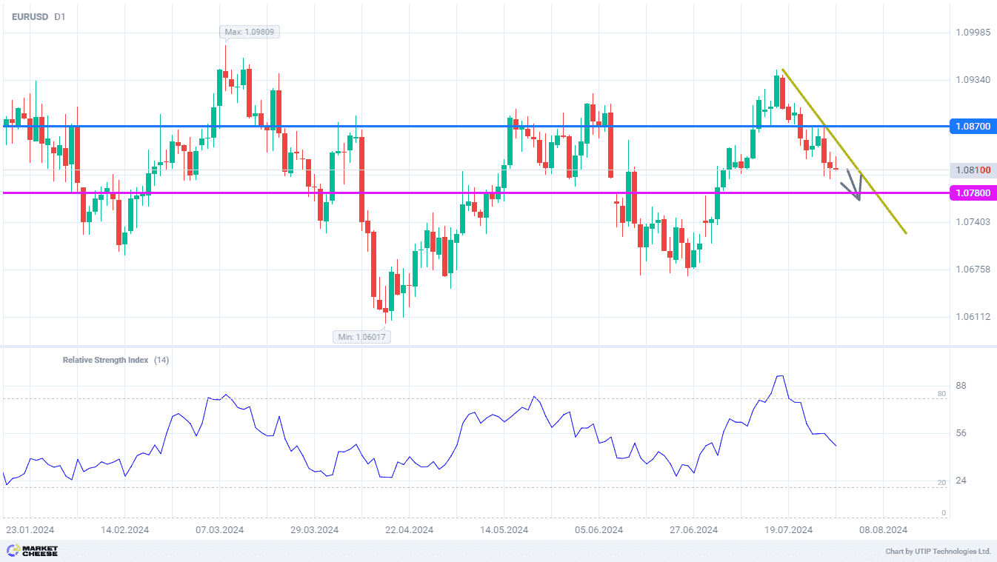Open the EURUSD symbol selector
997x562 pixels.
click(30, 16)
